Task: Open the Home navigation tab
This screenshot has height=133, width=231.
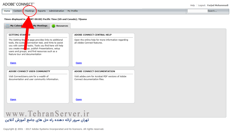Action: pos(7,11)
